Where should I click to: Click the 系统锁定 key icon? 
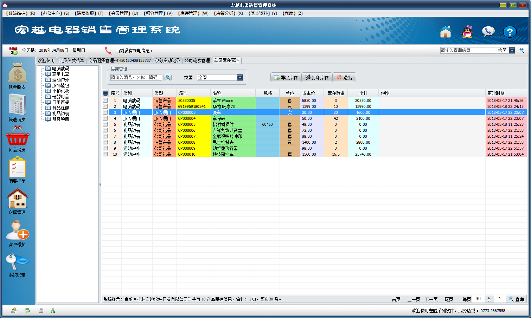click(x=17, y=261)
